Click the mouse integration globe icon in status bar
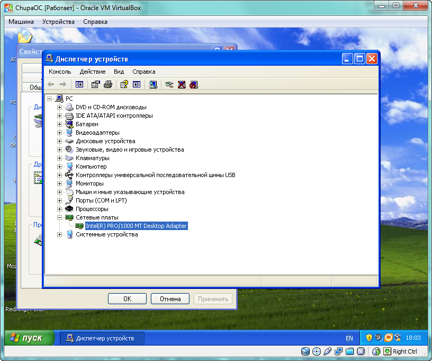Screen dimensions: 432x361 click(376, 351)
